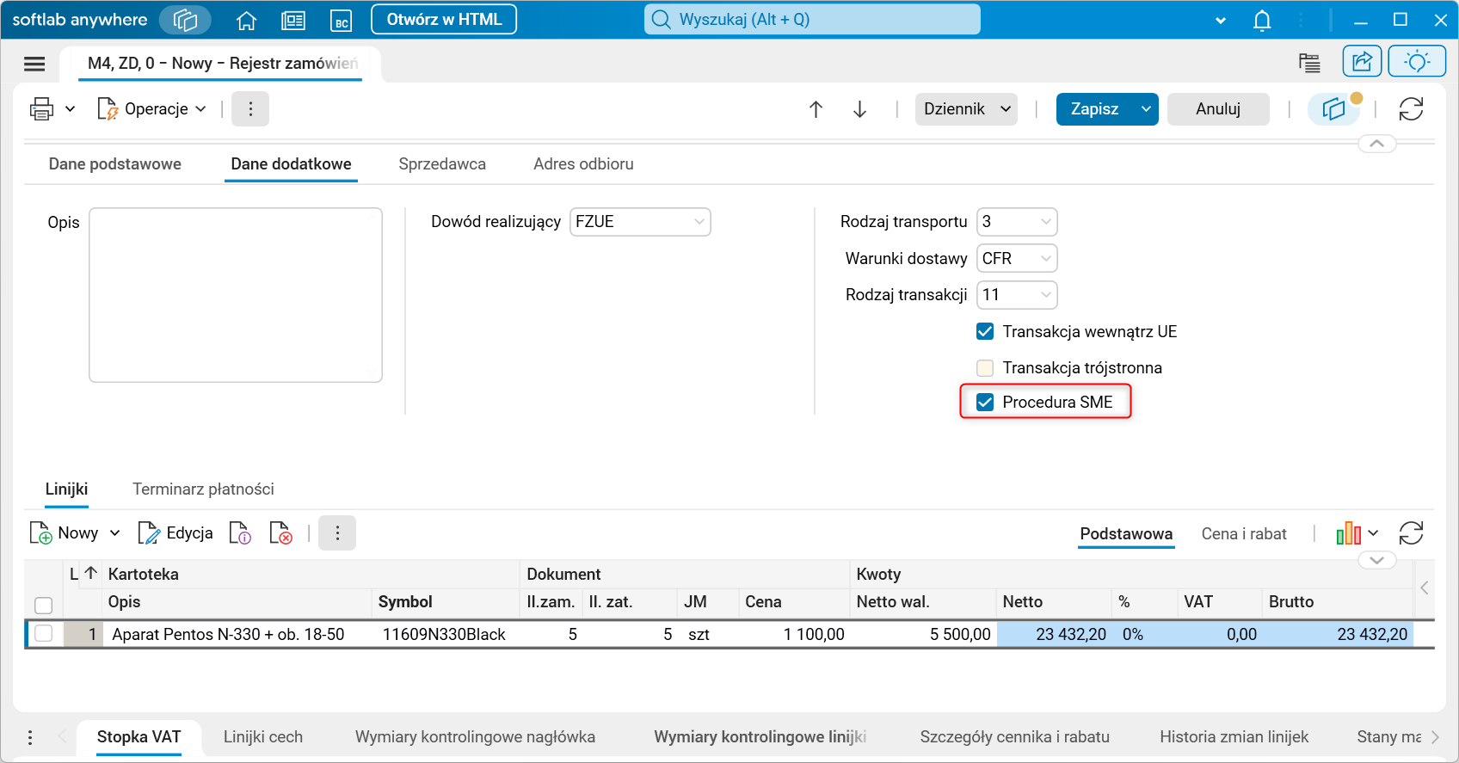Viewport: 1459px width, 763px height.
Task: Click the bar chart icon
Action: tap(1348, 533)
